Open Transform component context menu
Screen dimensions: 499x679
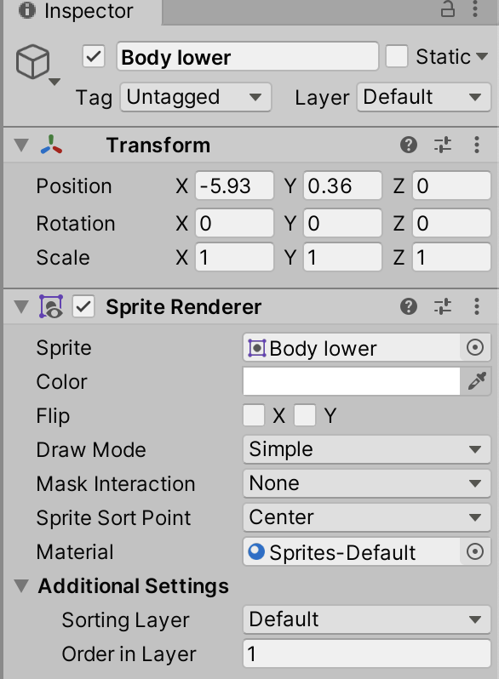[477, 145]
